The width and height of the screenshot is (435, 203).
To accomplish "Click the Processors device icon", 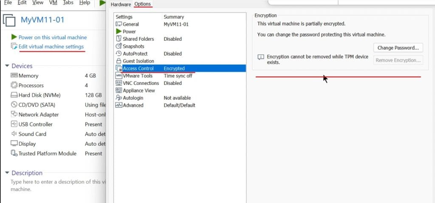I will point(14,85).
